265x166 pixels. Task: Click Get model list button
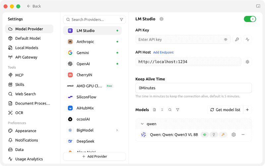pyautogui.click(x=225, y=110)
